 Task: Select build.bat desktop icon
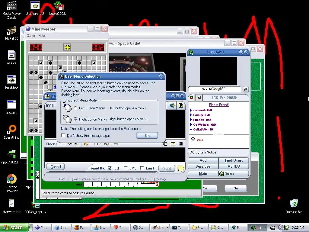click(12, 83)
